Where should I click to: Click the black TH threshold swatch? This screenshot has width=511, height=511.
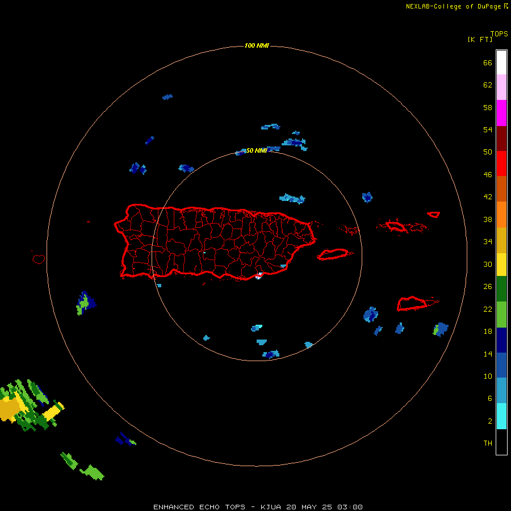pos(501,442)
